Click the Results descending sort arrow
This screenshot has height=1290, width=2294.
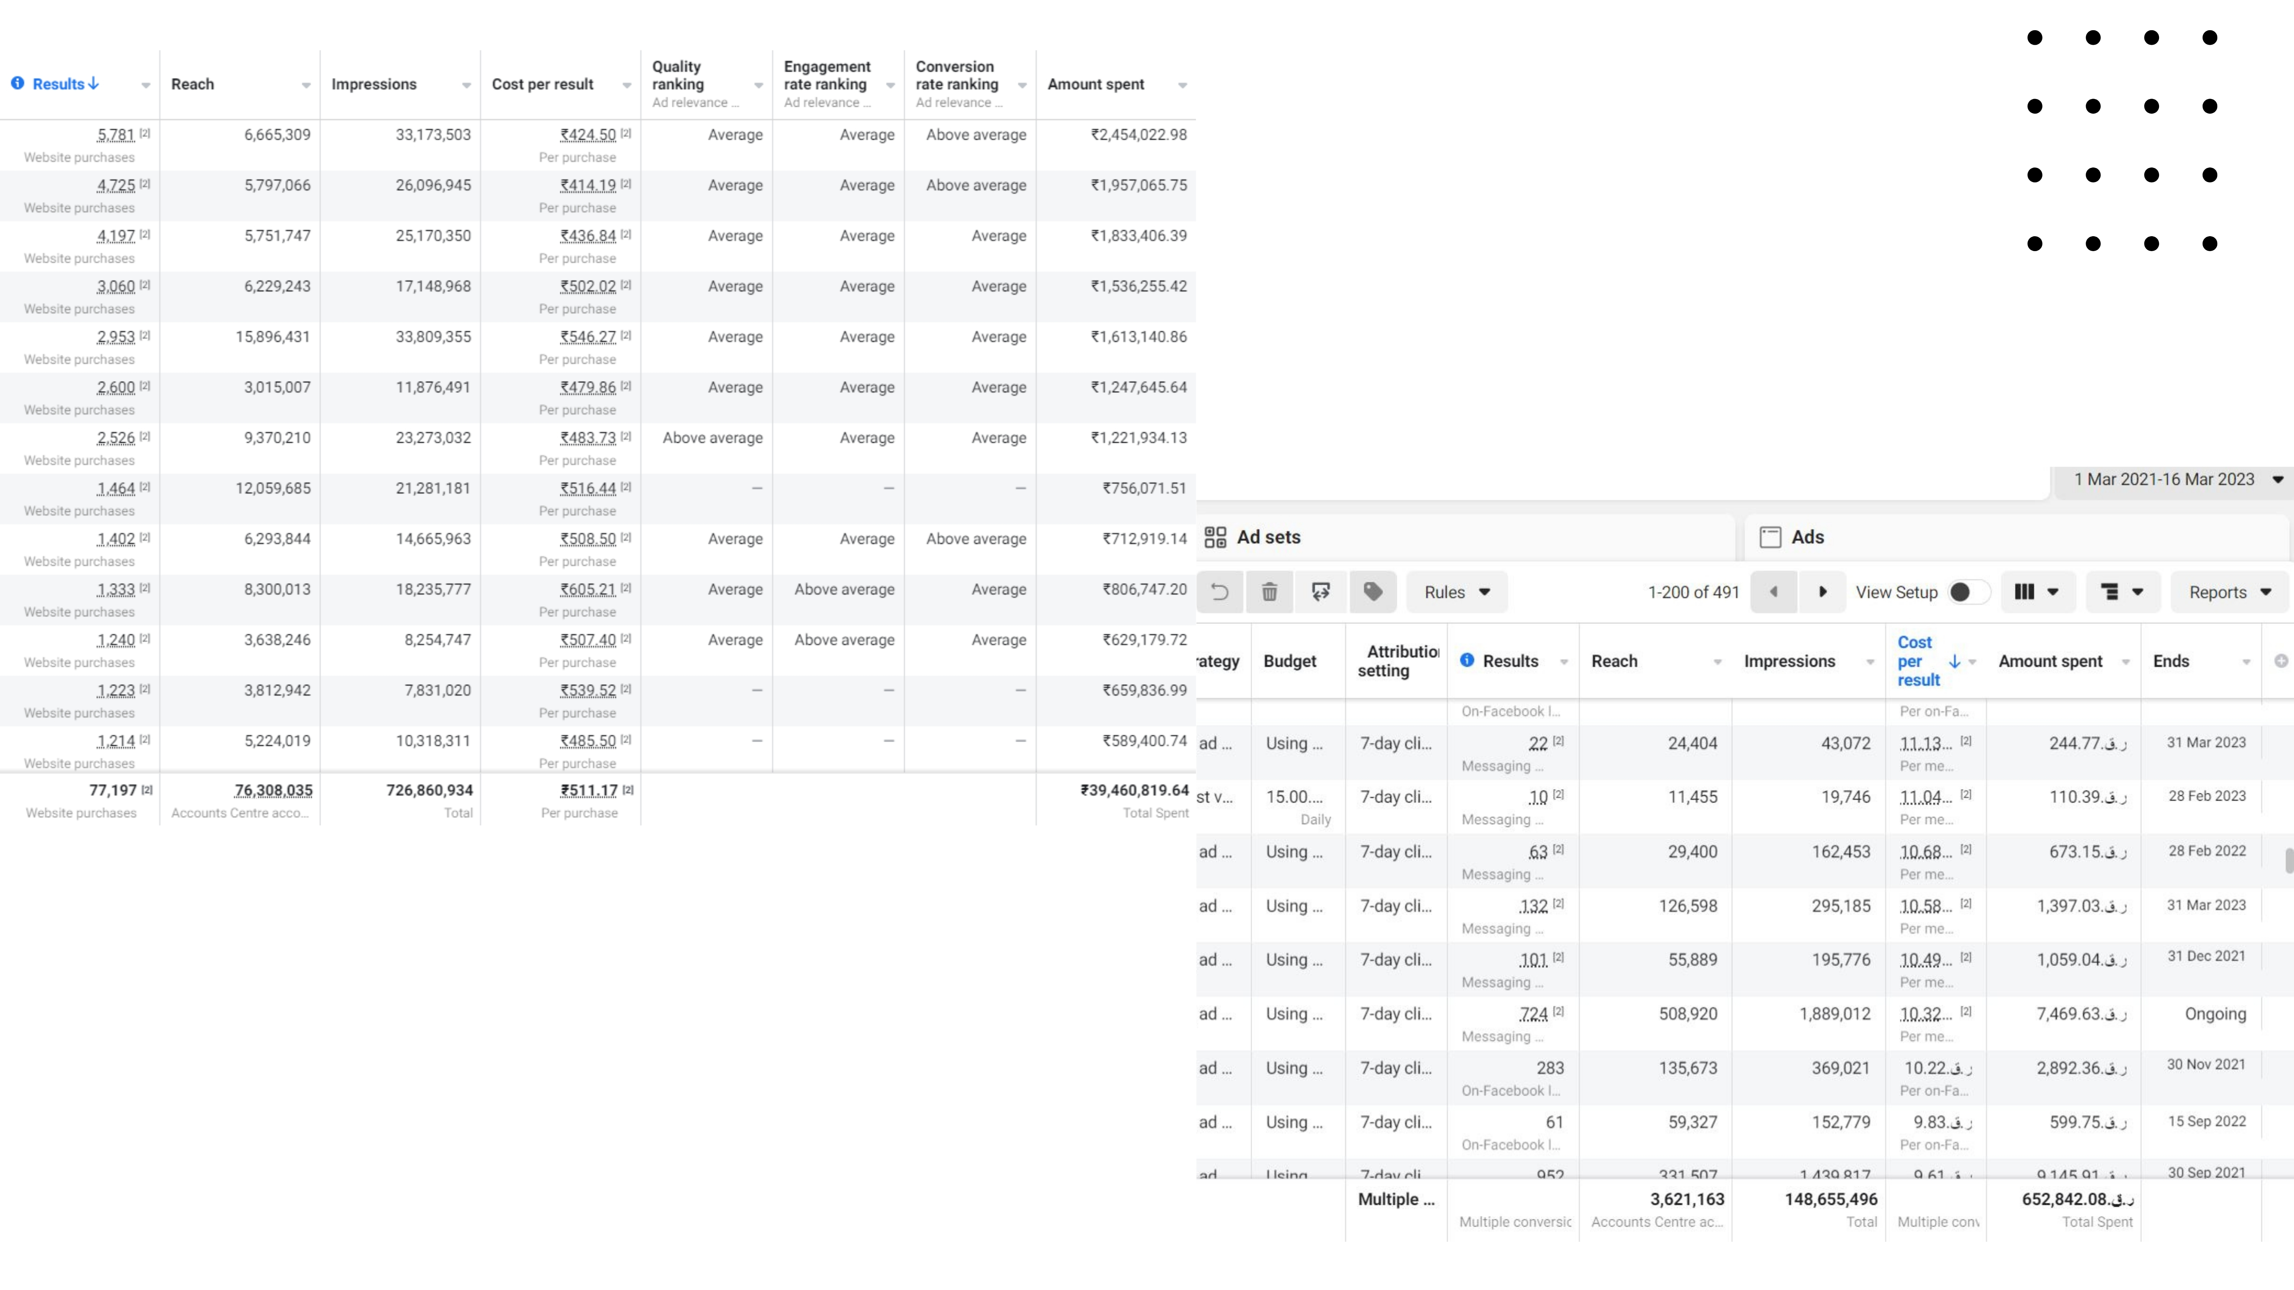(x=94, y=83)
